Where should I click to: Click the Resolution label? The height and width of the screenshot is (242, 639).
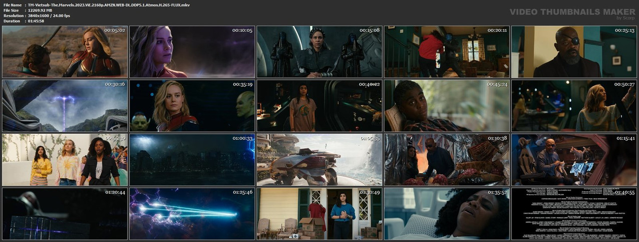click(13, 15)
